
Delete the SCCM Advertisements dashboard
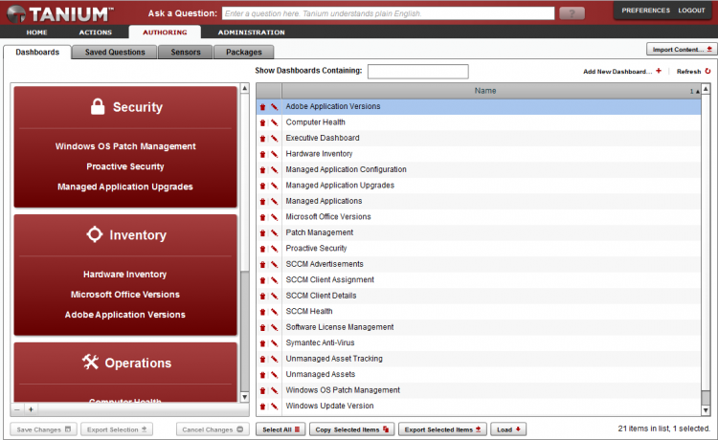click(x=263, y=264)
